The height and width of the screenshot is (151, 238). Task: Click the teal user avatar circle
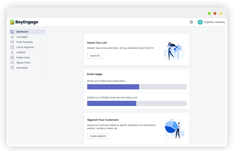click(x=200, y=22)
